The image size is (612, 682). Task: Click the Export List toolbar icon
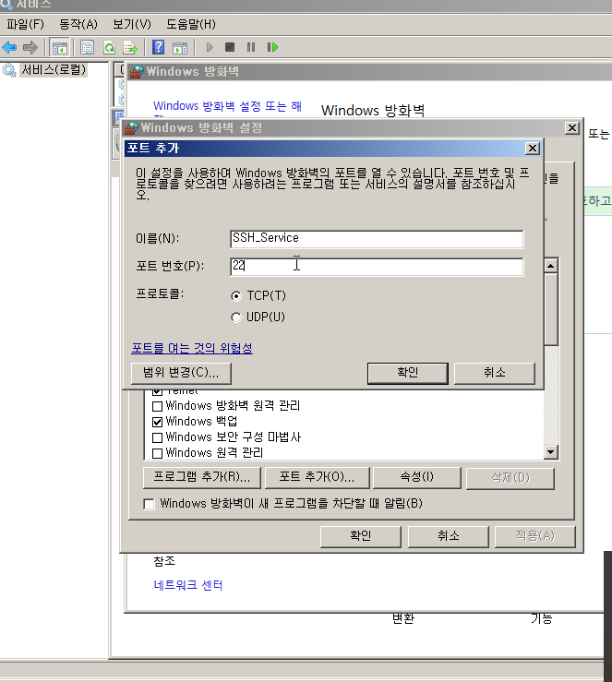130,47
